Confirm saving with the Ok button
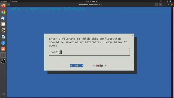 coord(77,66)
